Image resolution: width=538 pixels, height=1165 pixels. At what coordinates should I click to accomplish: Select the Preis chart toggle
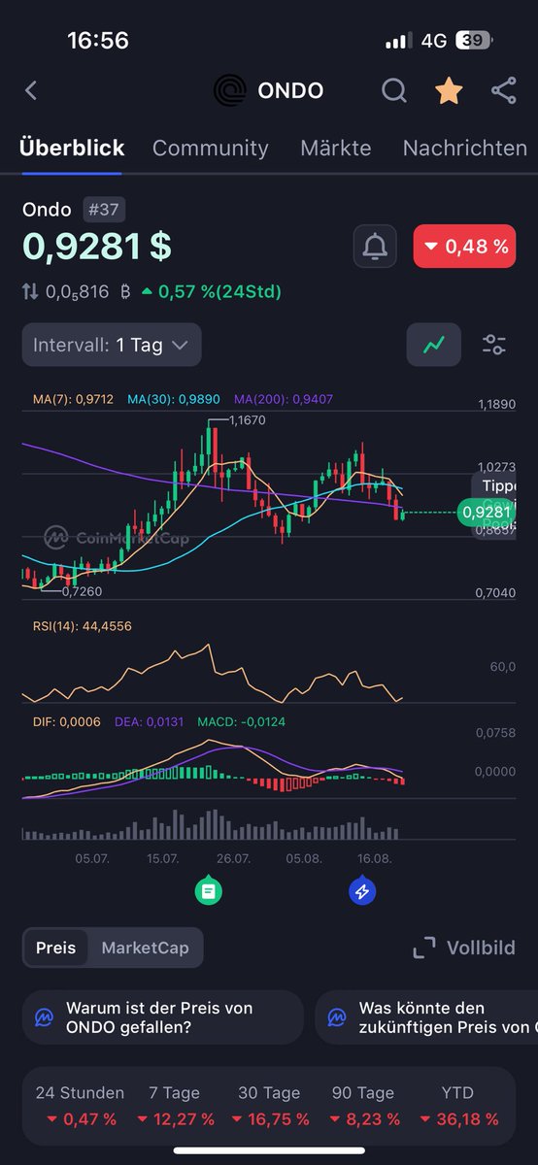[x=55, y=948]
